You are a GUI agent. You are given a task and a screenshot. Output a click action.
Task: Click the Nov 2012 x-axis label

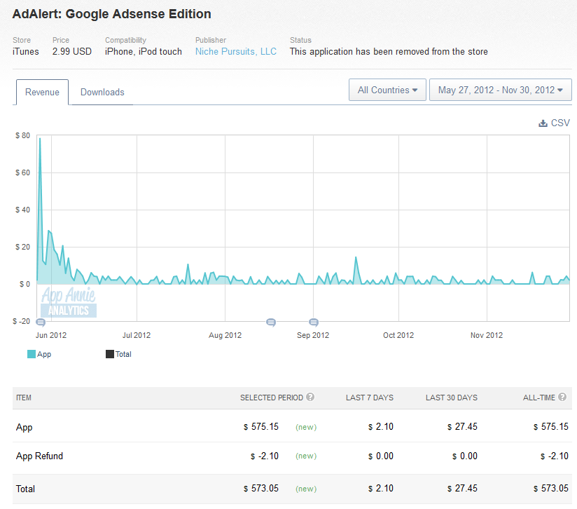tap(487, 335)
